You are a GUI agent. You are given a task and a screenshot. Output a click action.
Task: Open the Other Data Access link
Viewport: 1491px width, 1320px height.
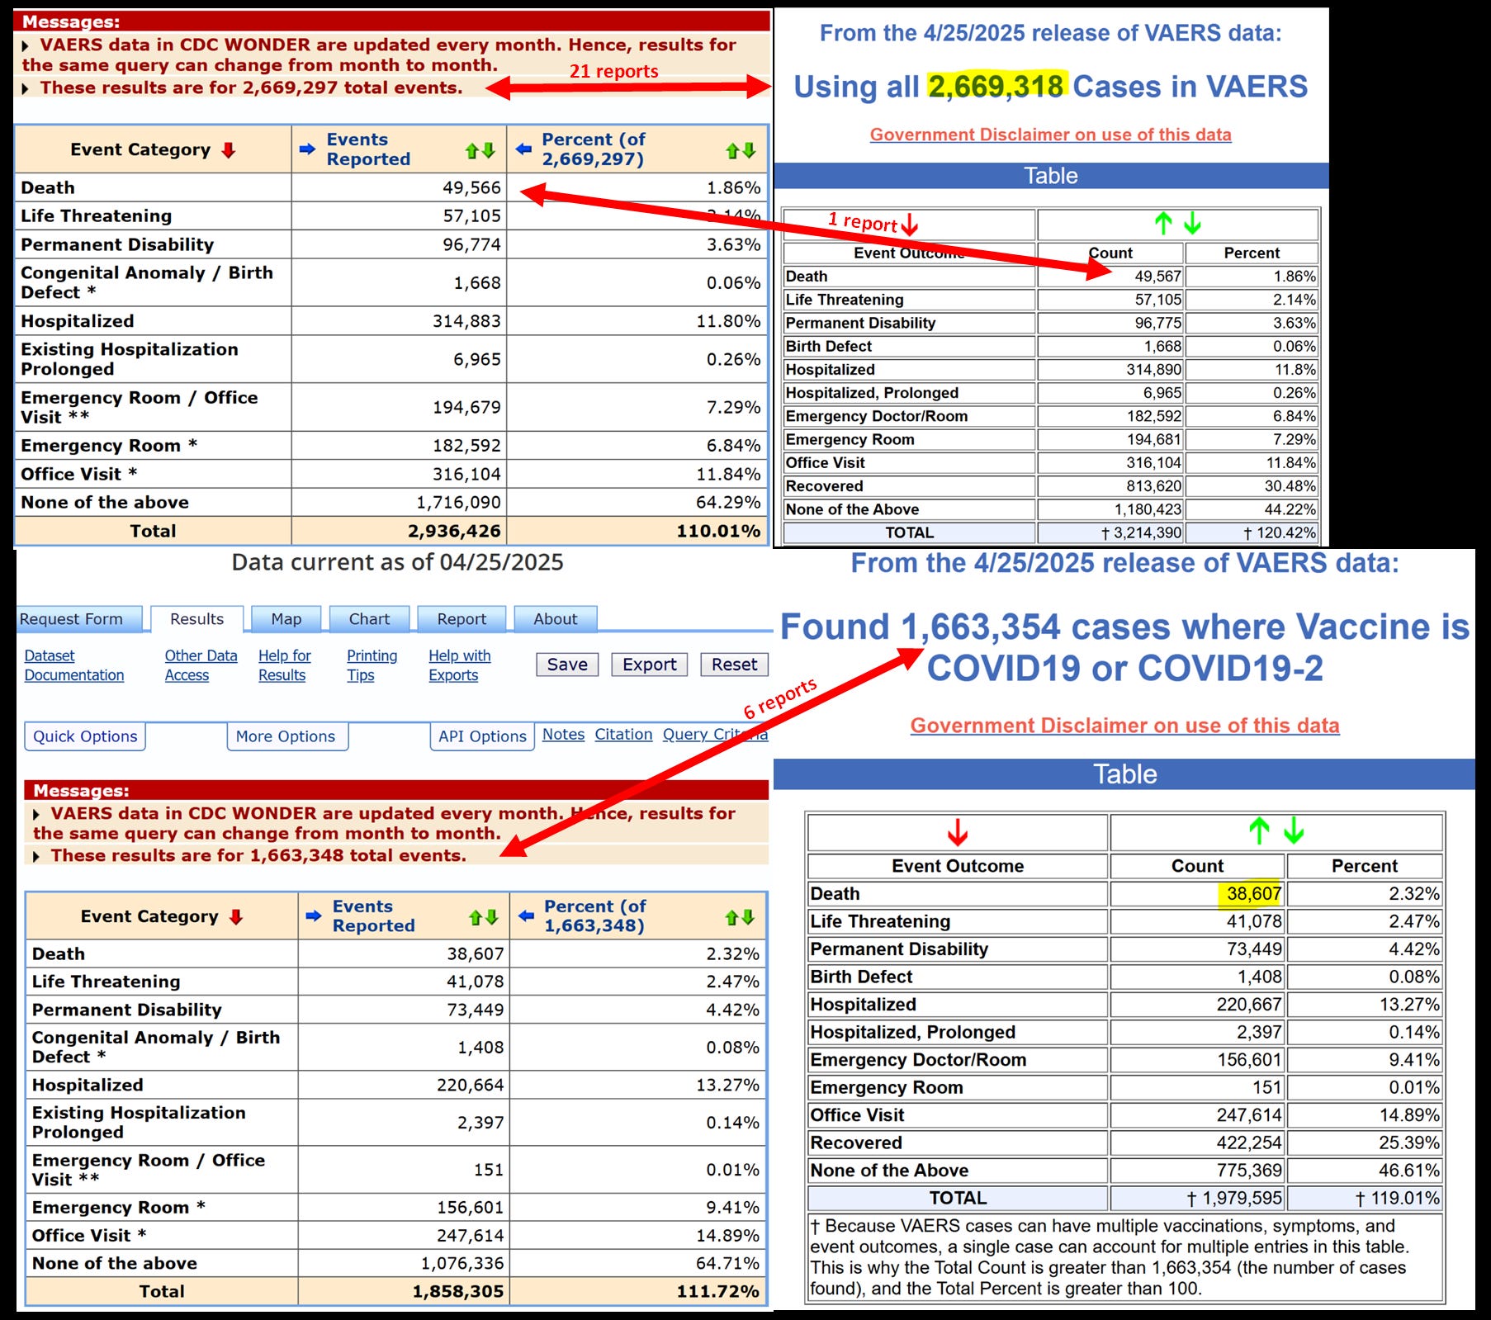coord(201,665)
